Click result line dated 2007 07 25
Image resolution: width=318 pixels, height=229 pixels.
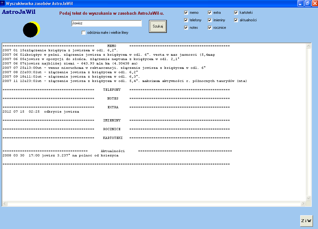pos(104,68)
